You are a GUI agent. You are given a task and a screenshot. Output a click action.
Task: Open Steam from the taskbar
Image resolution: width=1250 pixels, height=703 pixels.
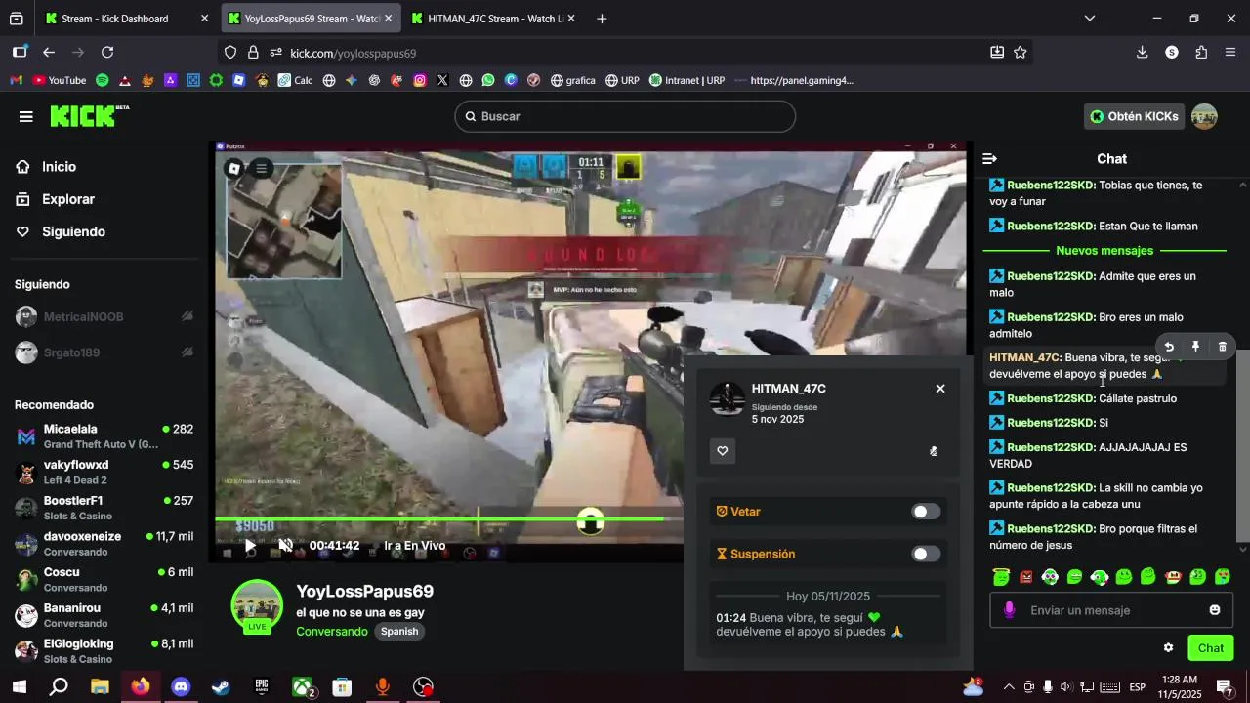[x=222, y=687]
